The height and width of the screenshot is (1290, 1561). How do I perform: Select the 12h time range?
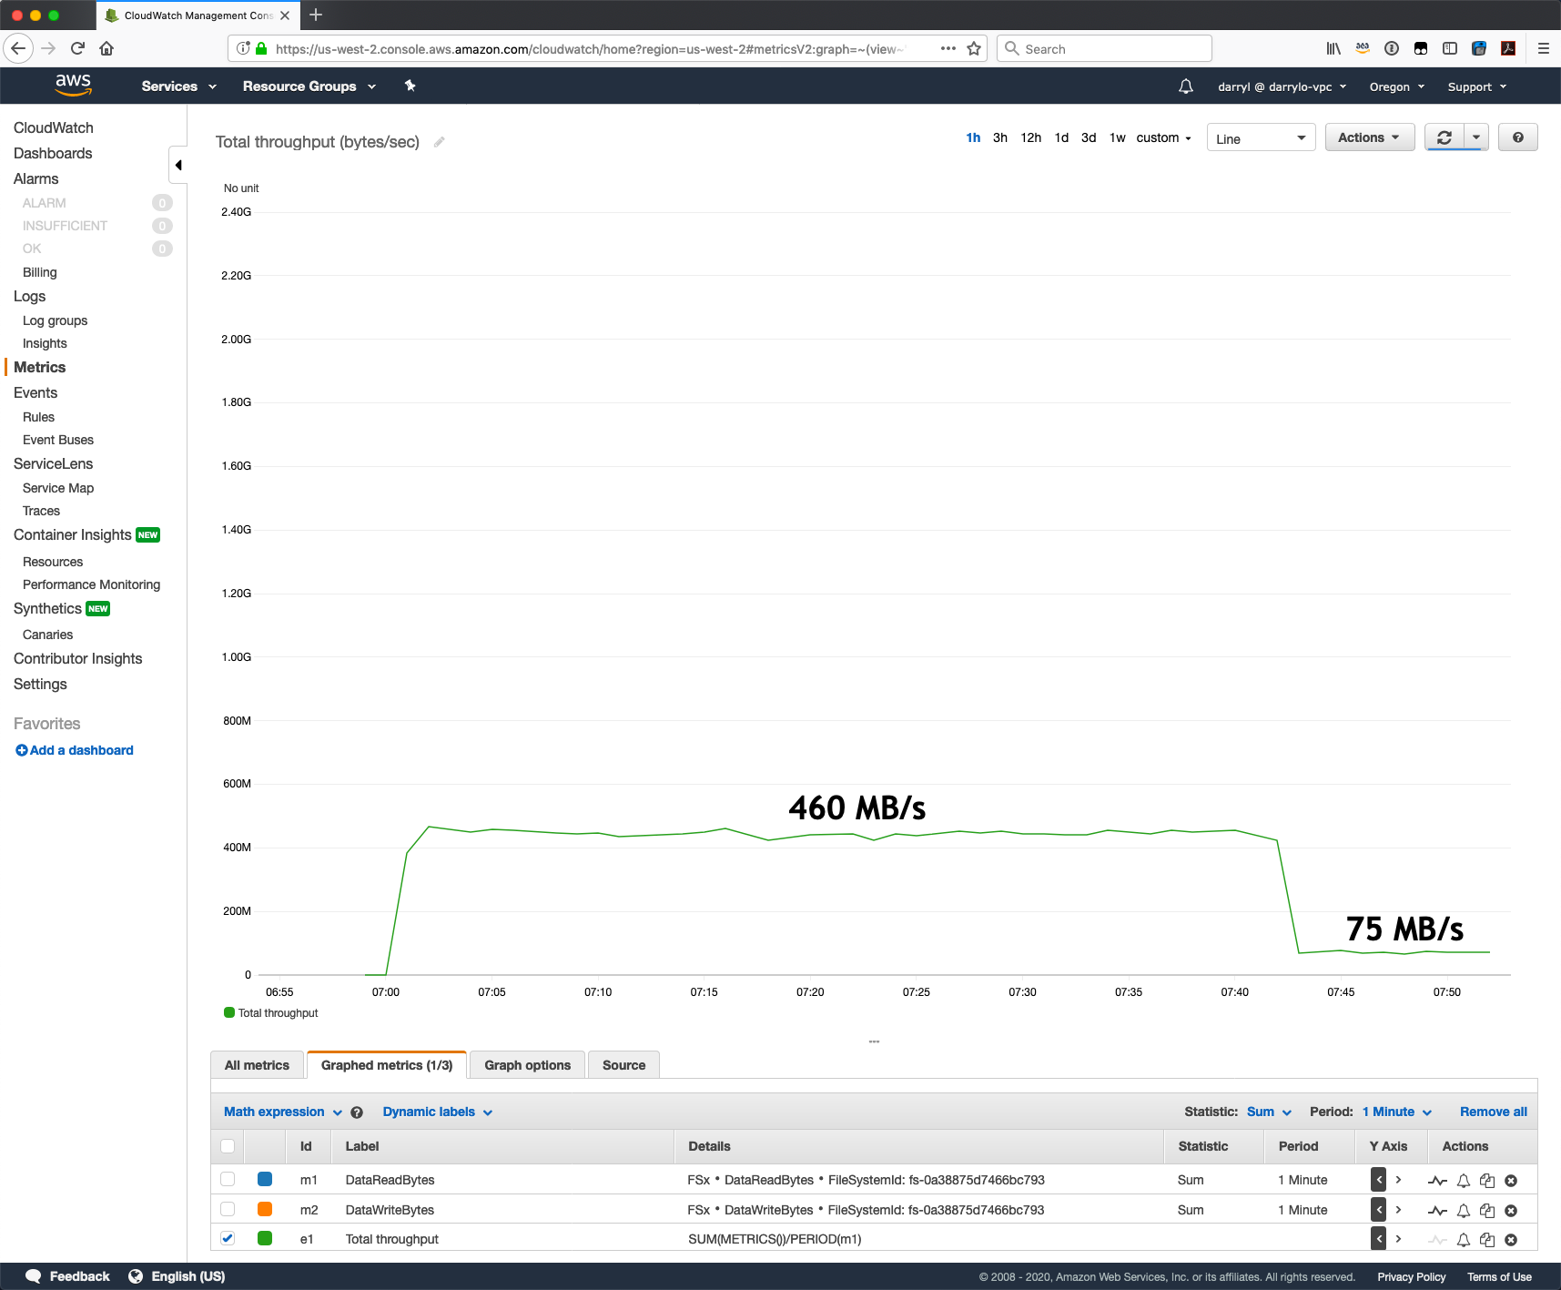(1029, 137)
